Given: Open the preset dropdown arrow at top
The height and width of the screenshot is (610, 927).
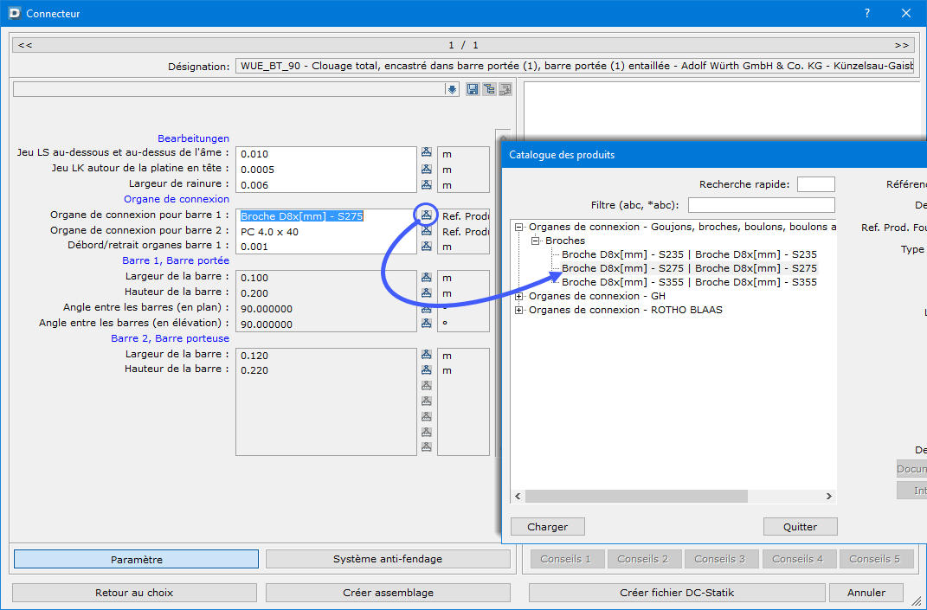Looking at the screenshot, I should click(x=452, y=89).
